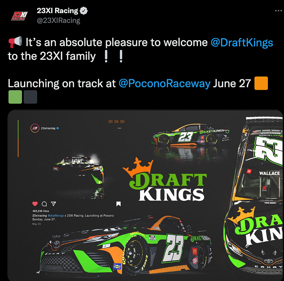Click the orange square emoji

(261, 83)
